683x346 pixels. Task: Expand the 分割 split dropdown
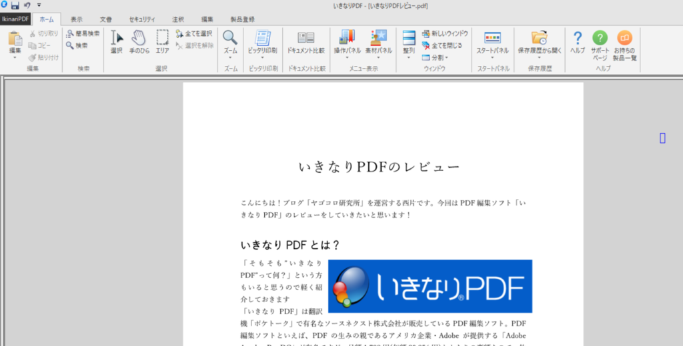click(x=435, y=57)
